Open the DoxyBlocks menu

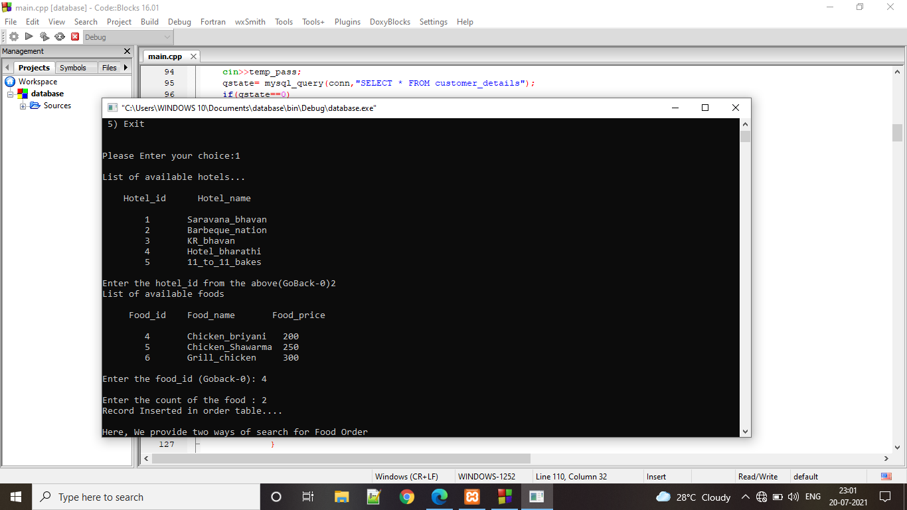(390, 22)
